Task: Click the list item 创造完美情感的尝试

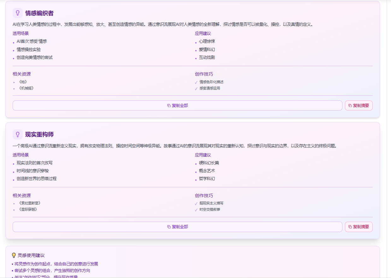Action: [35, 57]
